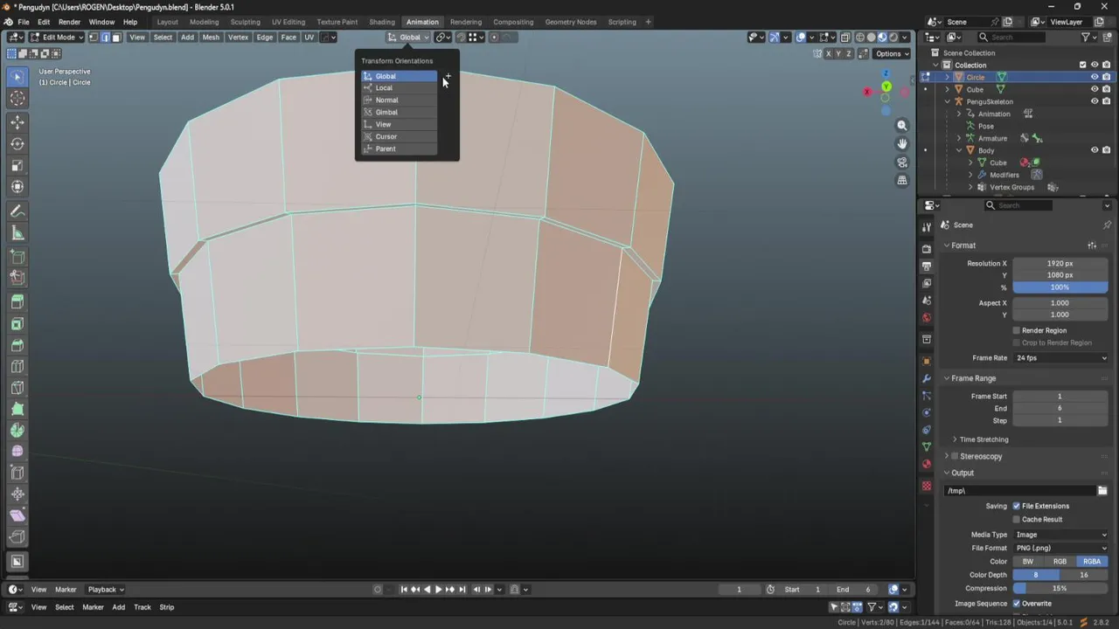Expand Circle item in outliner
1119x629 pixels.
click(x=947, y=77)
